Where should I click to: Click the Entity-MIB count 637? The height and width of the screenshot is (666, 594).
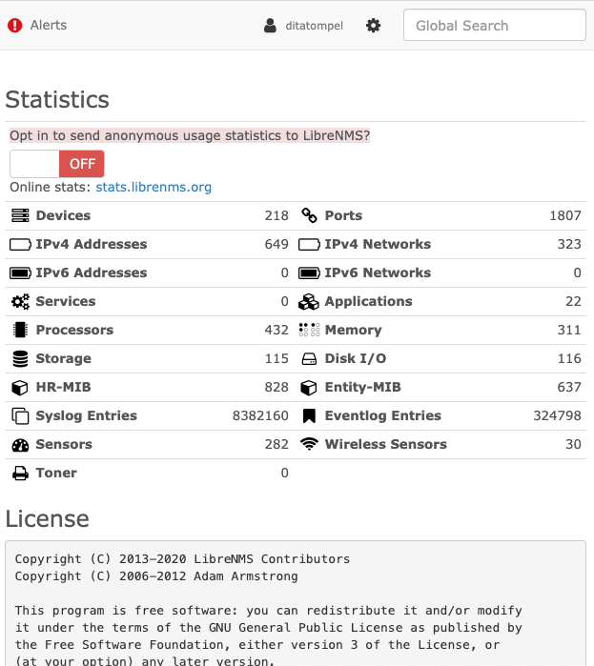(x=569, y=388)
